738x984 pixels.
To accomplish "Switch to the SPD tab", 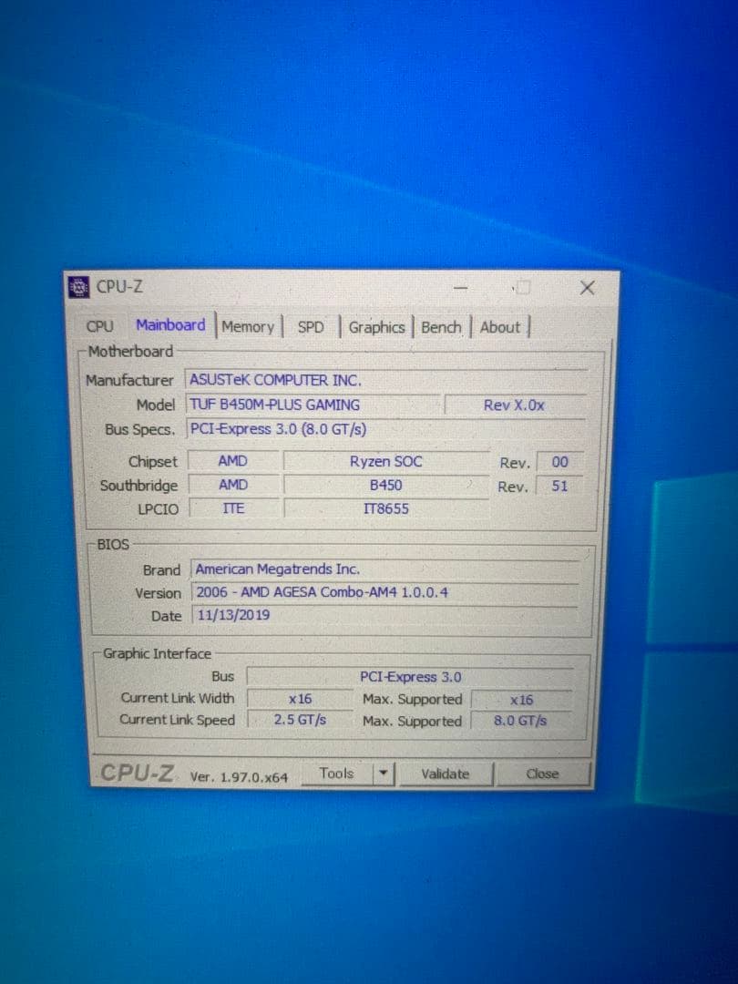I will pos(311,326).
